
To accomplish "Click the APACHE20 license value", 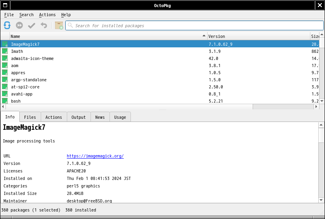I will [x=76, y=171].
